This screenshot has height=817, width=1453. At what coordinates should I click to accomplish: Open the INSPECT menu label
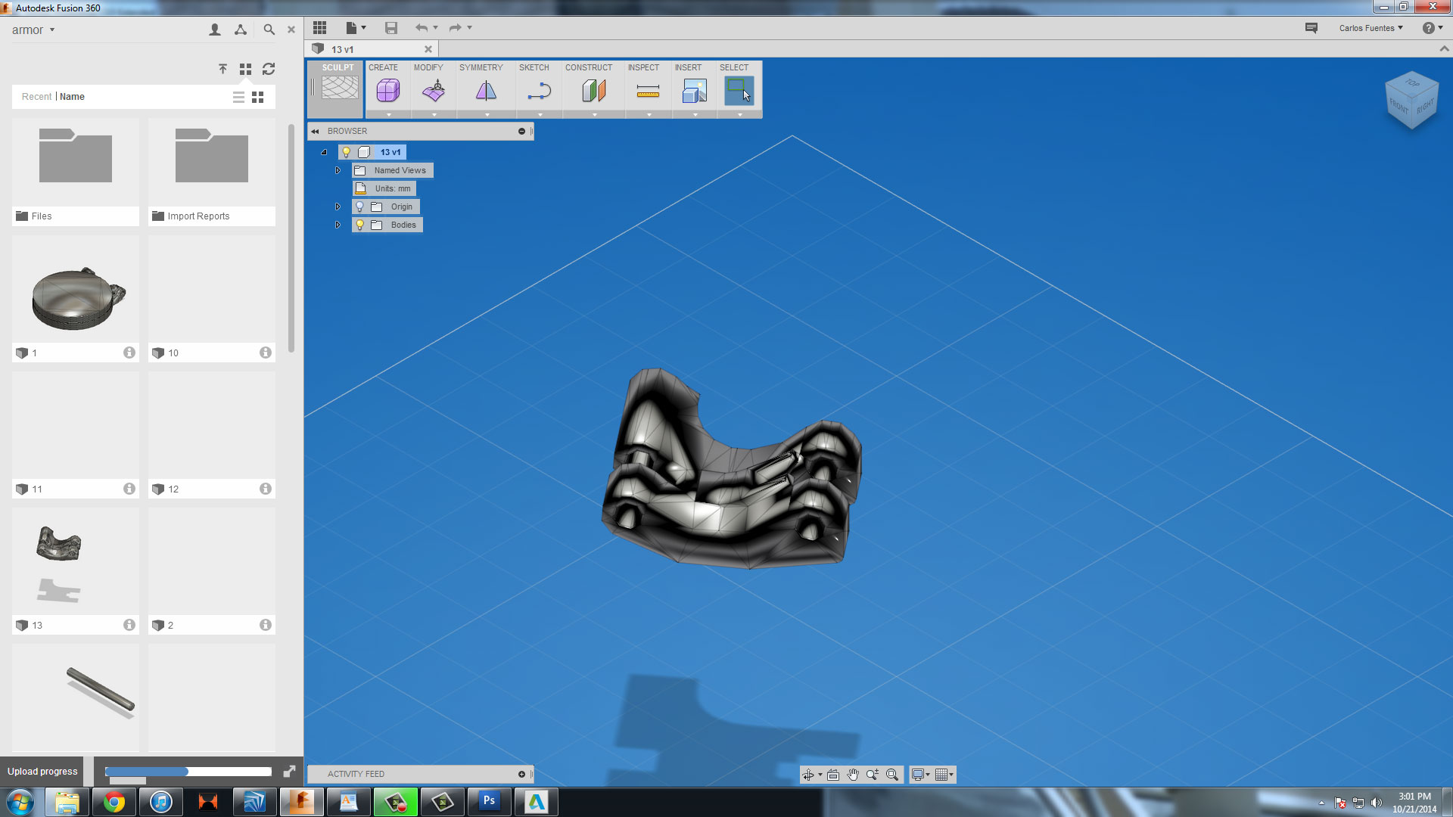point(643,67)
